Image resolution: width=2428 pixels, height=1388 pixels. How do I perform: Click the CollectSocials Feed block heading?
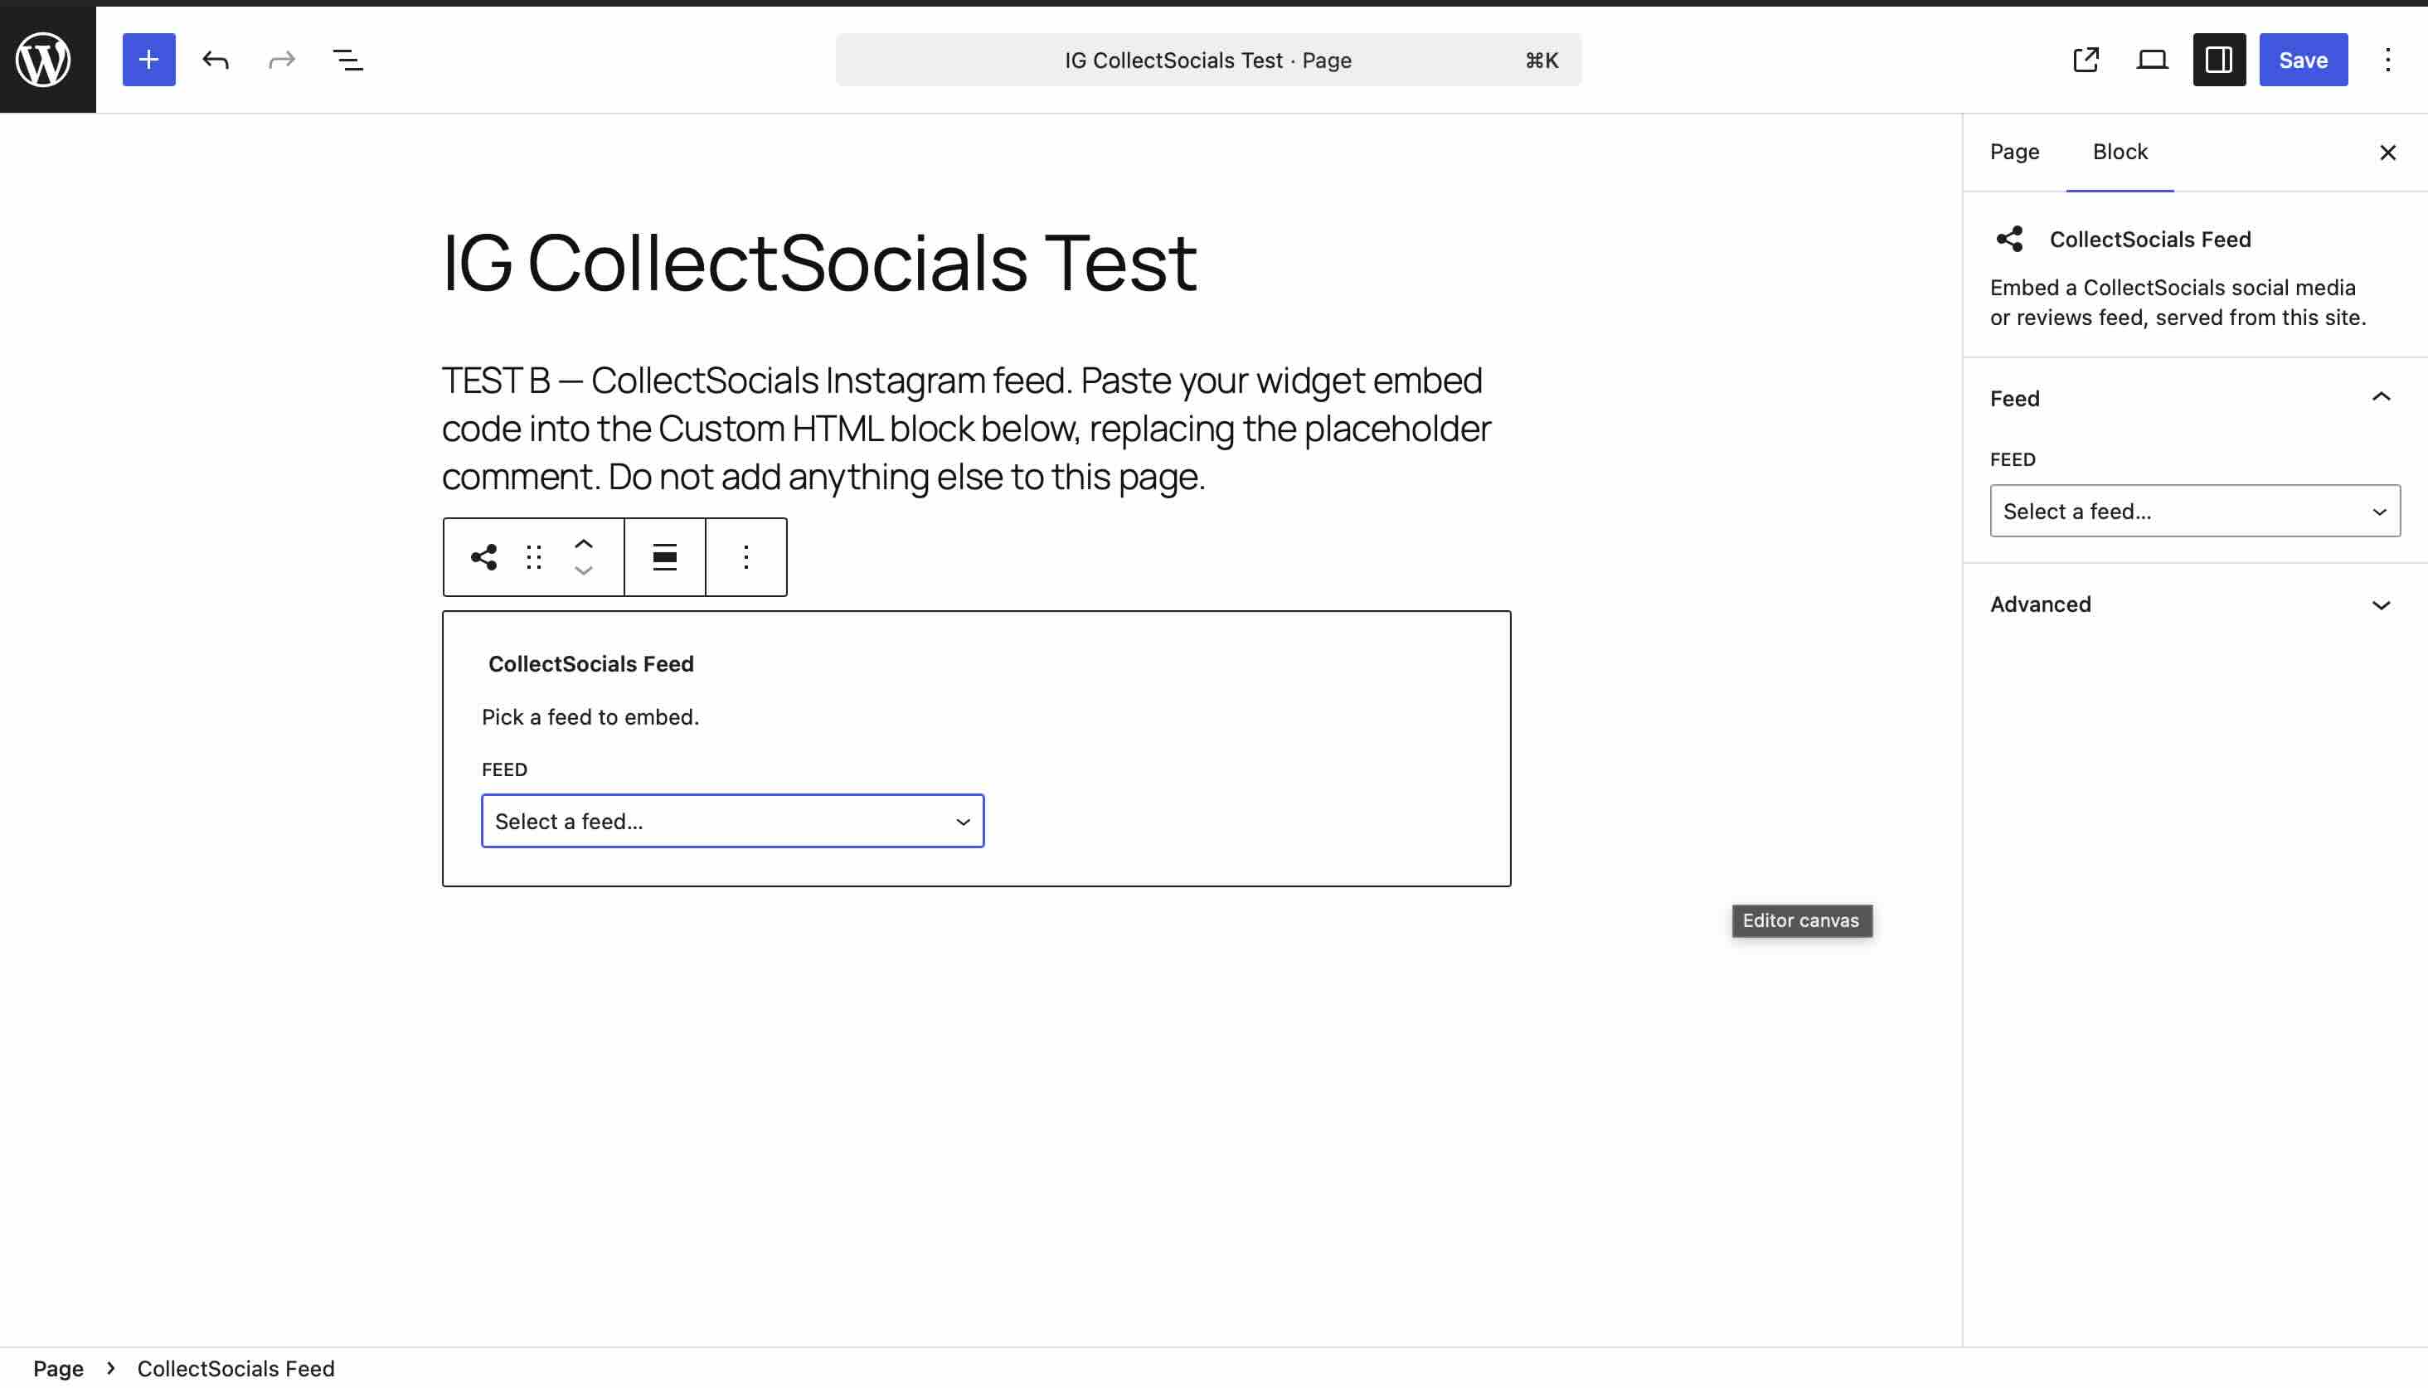591,663
